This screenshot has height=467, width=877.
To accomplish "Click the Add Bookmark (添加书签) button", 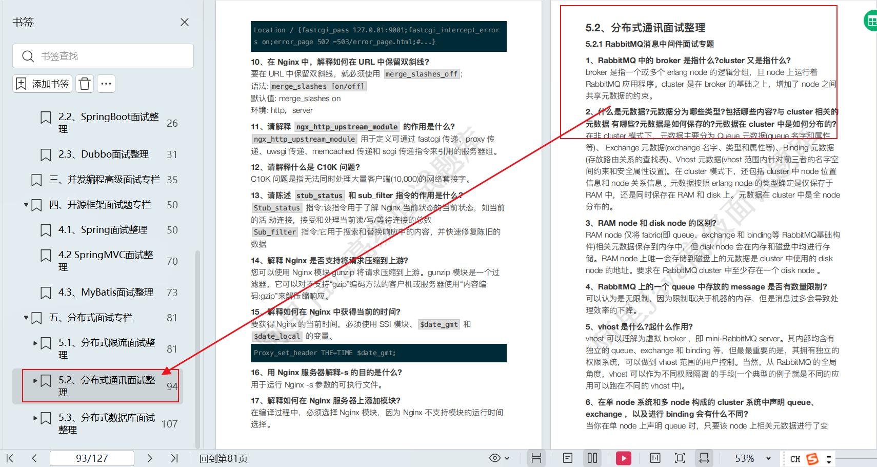I will (43, 84).
